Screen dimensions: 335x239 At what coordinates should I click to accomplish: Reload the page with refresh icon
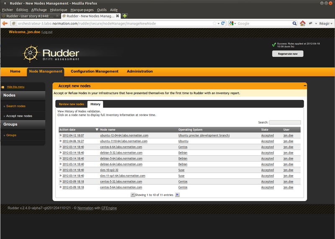223,23
